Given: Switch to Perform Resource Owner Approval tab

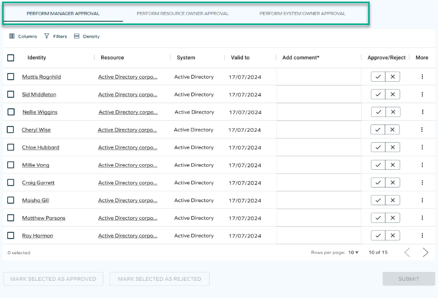Looking at the screenshot, I should coord(182,14).
